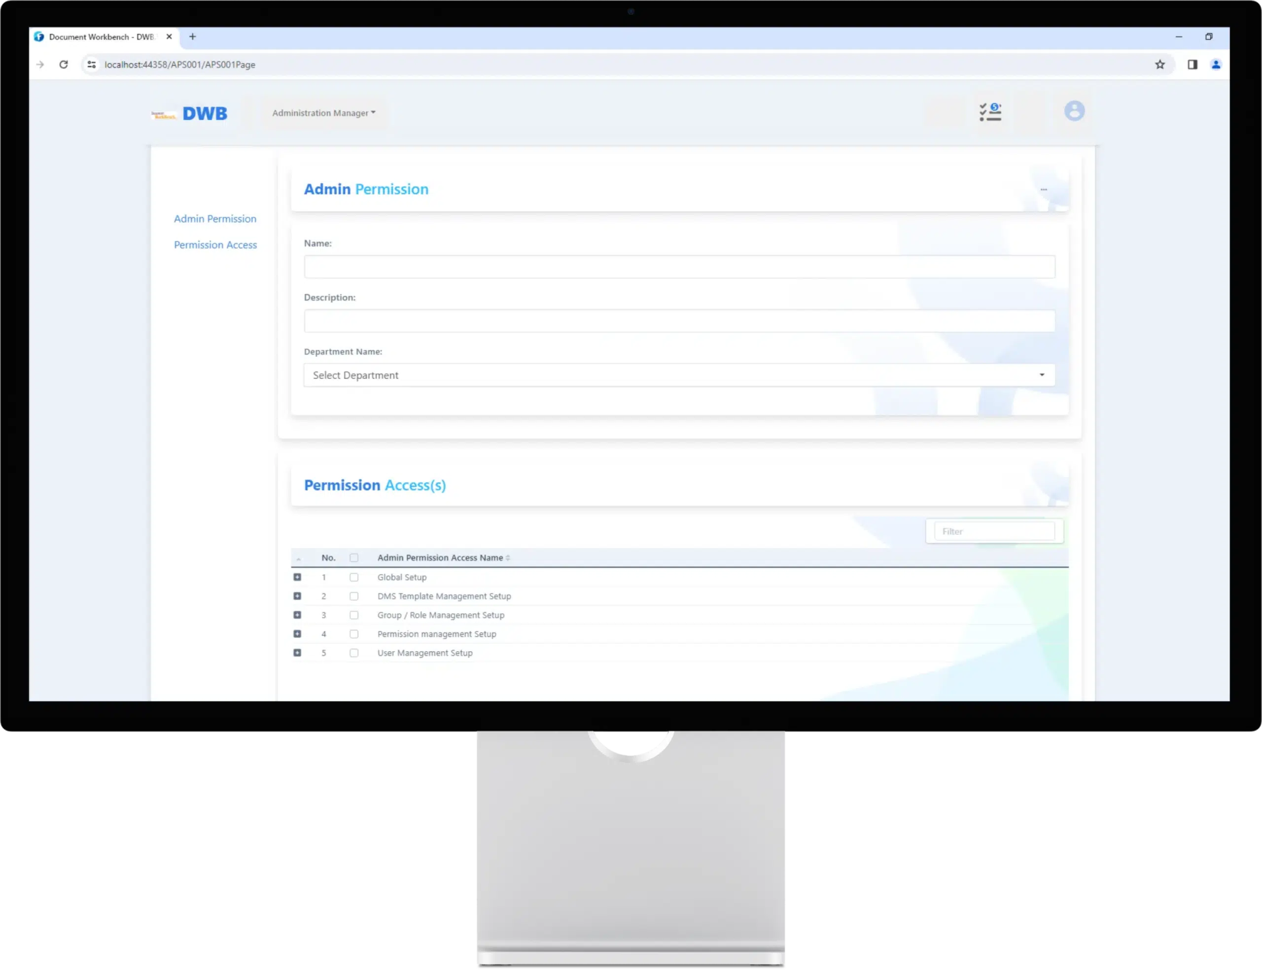Click the Name input field
The height and width of the screenshot is (970, 1262).
pyautogui.click(x=679, y=267)
